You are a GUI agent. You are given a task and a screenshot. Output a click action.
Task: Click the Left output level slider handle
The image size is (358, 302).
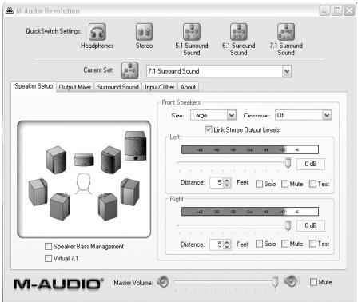[x=288, y=163]
